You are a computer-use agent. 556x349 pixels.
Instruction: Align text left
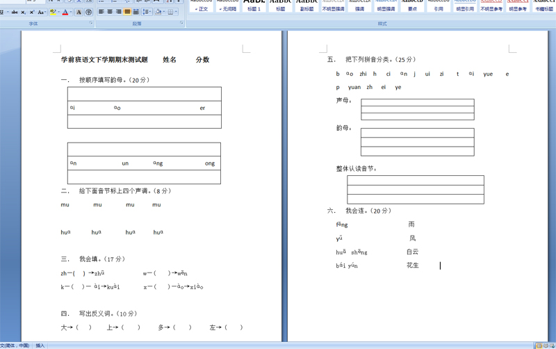coord(101,12)
